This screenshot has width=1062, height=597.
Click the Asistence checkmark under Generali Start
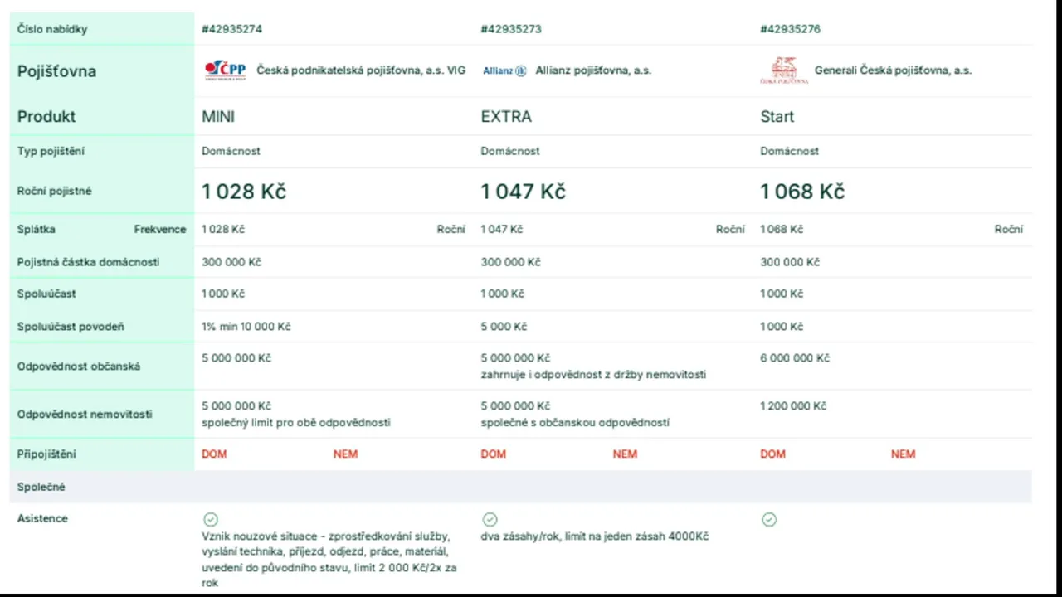click(x=769, y=519)
